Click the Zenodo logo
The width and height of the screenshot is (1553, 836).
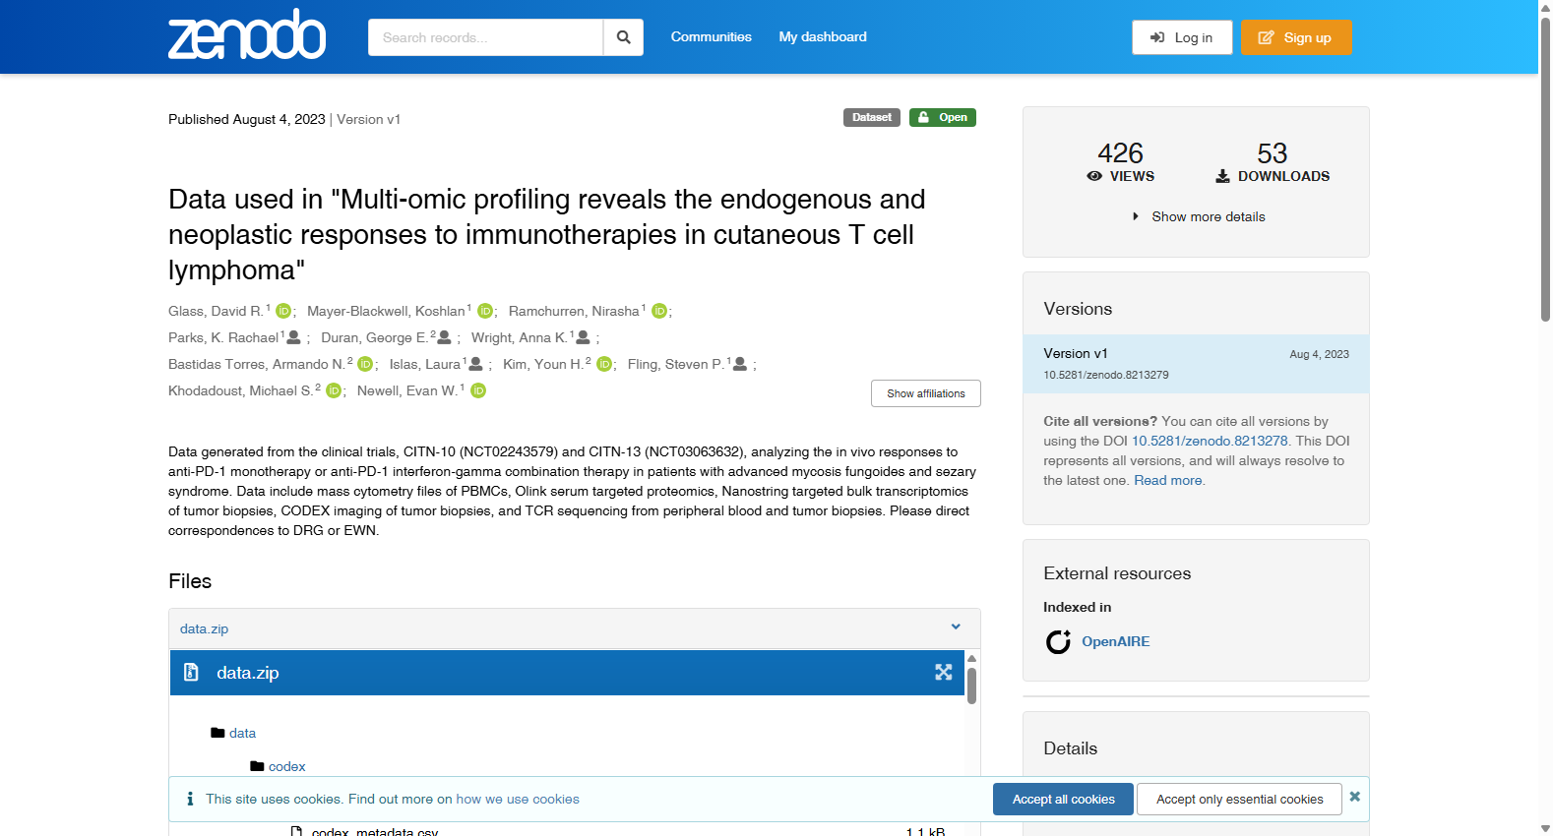(247, 35)
